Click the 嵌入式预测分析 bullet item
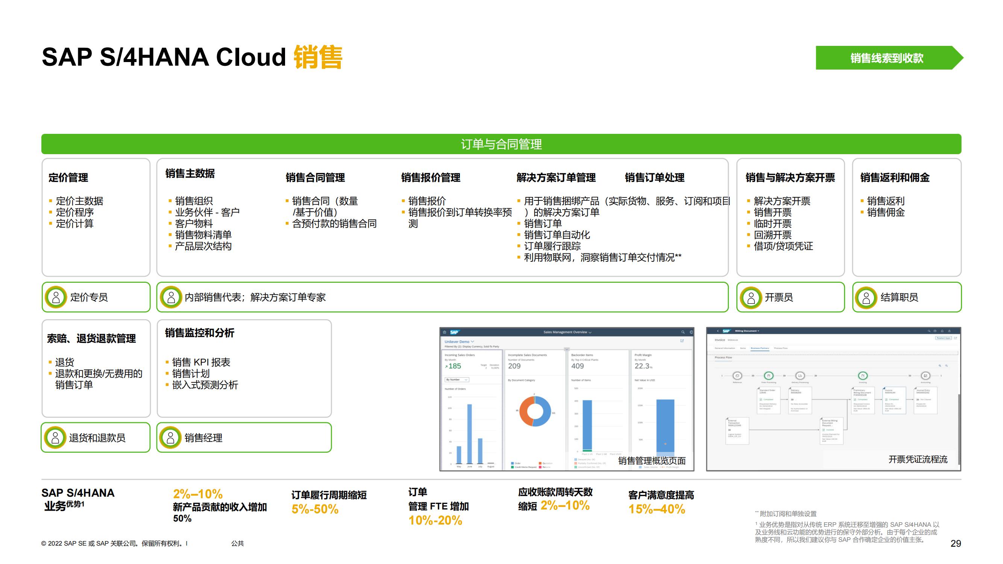The image size is (1003, 564). (205, 385)
